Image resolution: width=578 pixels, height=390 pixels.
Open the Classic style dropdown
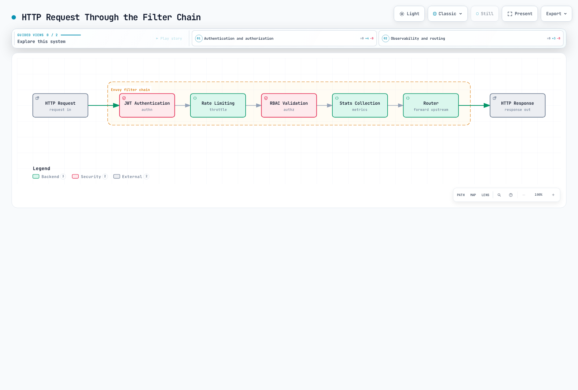448,14
